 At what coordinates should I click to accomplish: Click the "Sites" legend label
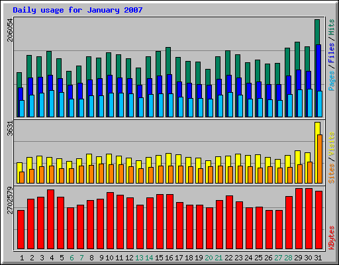pyautogui.click(x=331, y=174)
